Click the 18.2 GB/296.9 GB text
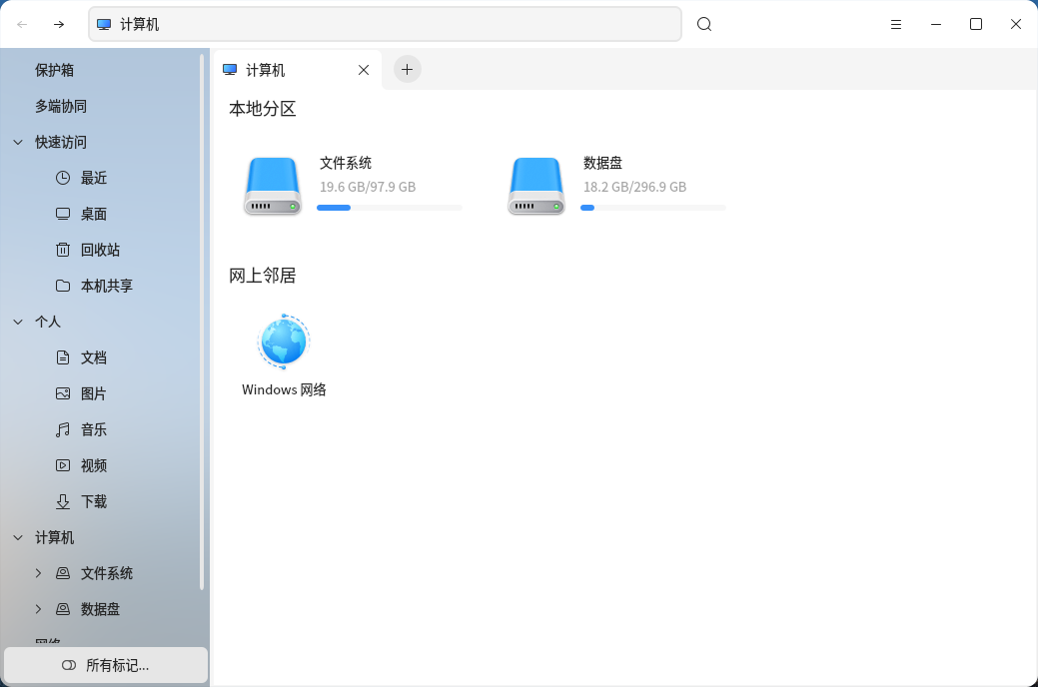 (x=634, y=188)
